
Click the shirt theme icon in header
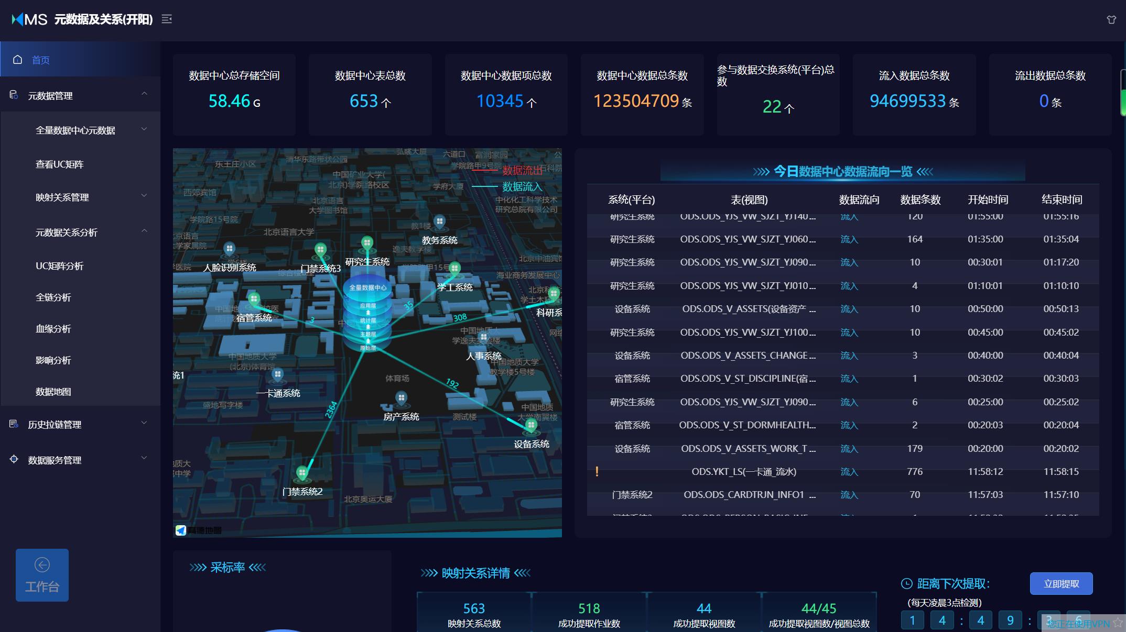(x=1111, y=20)
